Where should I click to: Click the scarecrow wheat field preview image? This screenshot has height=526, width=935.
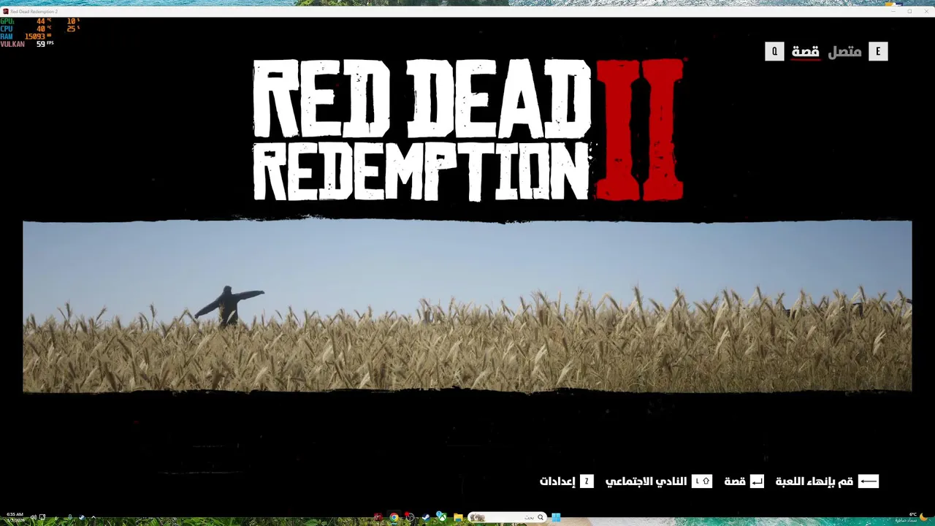(467, 306)
